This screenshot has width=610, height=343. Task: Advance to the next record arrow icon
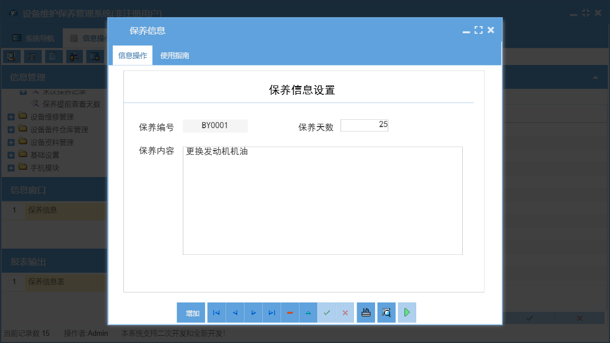[x=253, y=312]
